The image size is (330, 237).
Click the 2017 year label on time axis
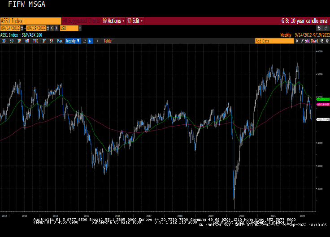(x=149, y=216)
